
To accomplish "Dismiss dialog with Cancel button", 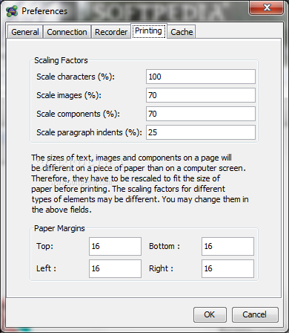I will (x=255, y=314).
